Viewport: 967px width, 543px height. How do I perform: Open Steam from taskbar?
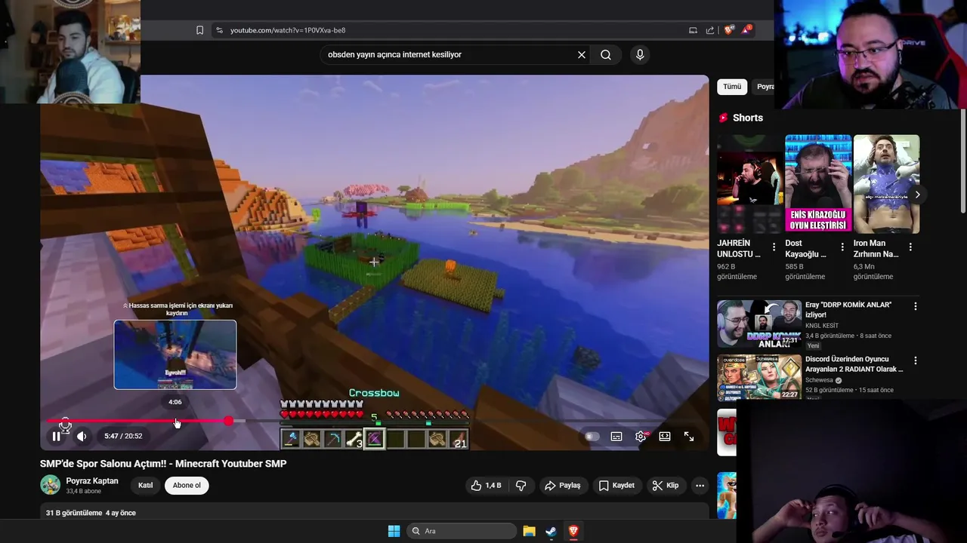tap(551, 531)
